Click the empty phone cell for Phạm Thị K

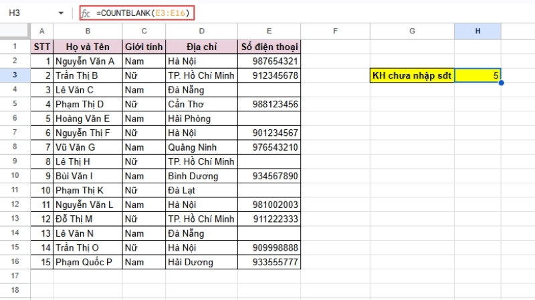click(270, 190)
